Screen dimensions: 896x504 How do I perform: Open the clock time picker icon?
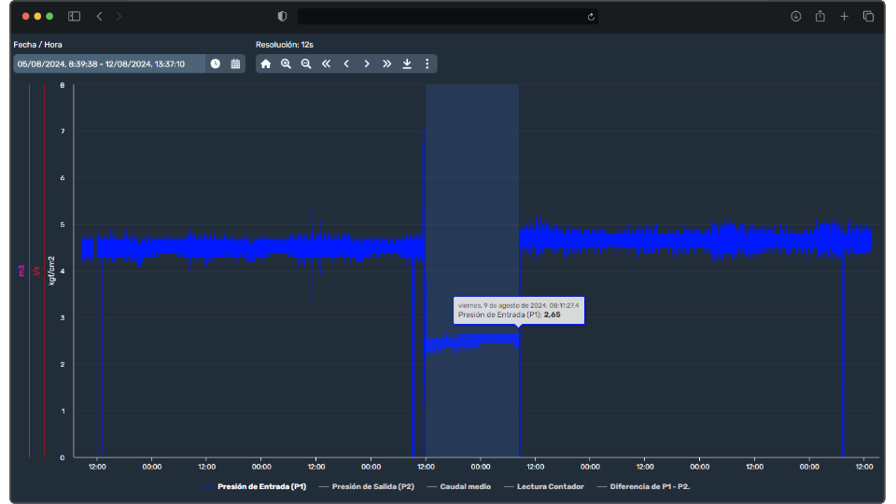[216, 63]
